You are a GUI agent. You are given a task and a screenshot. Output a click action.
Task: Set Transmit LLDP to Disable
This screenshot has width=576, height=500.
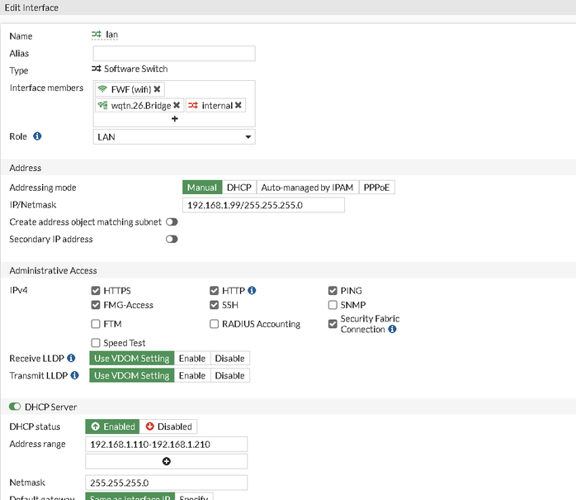click(x=230, y=375)
